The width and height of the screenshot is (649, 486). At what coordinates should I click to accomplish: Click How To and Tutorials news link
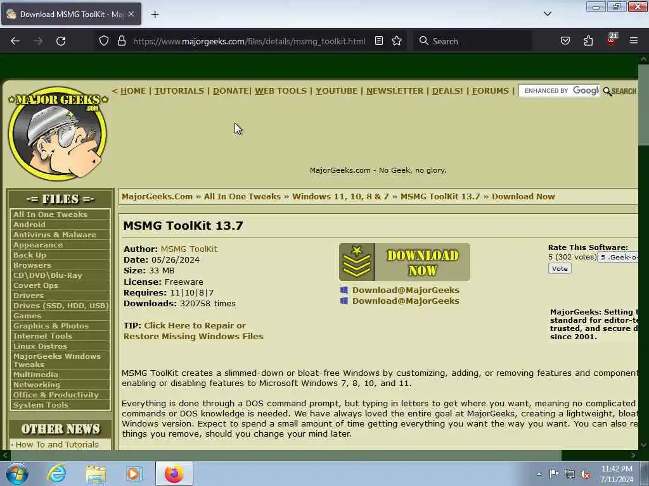click(x=57, y=445)
